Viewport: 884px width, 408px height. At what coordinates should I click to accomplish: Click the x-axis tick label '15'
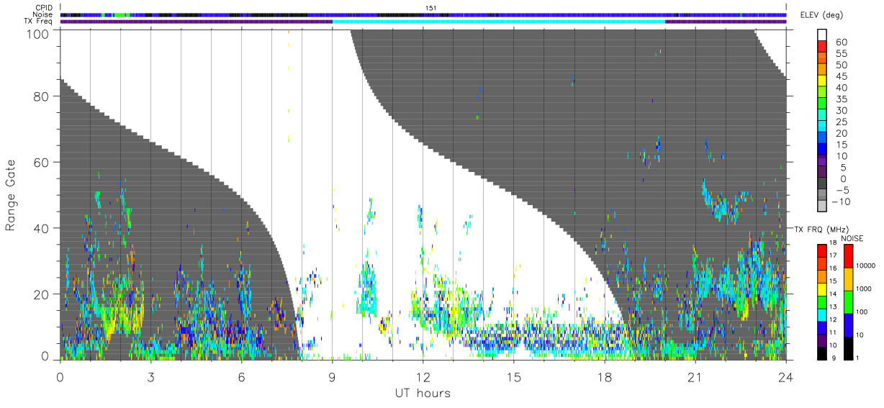[513, 376]
